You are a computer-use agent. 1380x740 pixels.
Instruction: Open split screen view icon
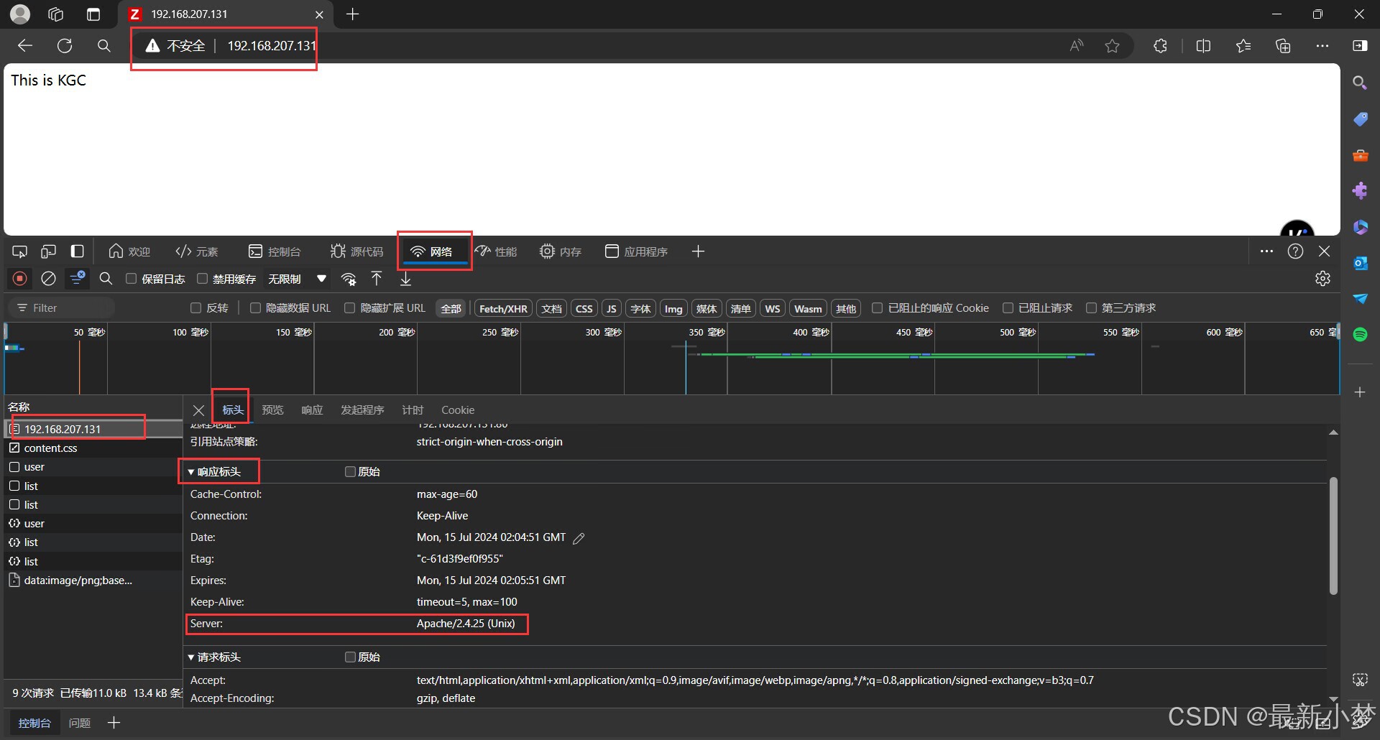click(x=1203, y=46)
